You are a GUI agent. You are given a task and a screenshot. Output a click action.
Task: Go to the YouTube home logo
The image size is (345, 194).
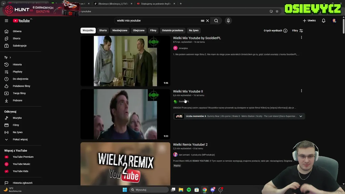22,21
